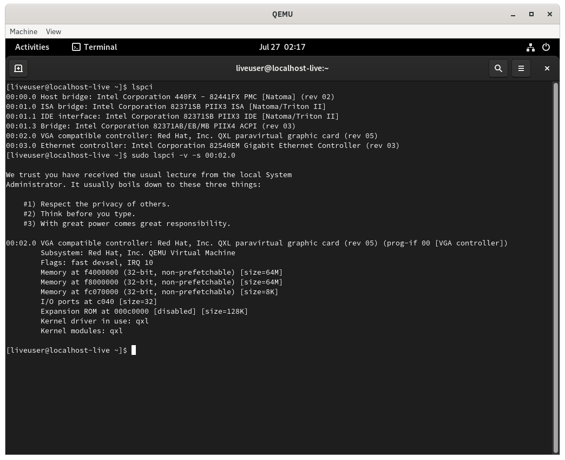Close the terminal window
Screen dimensions: 565x460
(547, 68)
